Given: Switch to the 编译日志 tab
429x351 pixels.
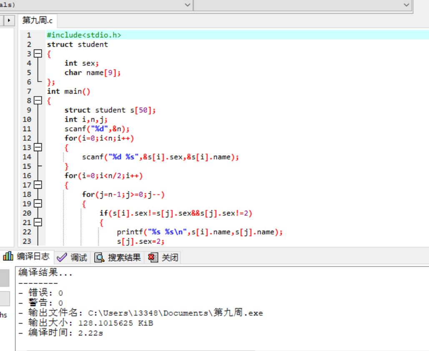Looking at the screenshot, I should pos(27,256).
